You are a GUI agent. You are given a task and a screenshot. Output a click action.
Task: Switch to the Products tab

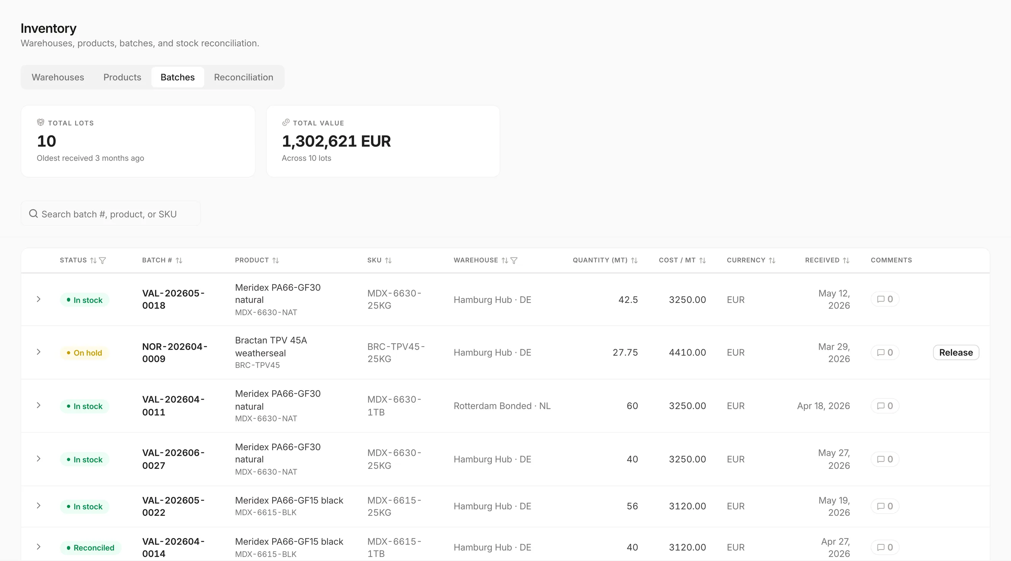122,77
